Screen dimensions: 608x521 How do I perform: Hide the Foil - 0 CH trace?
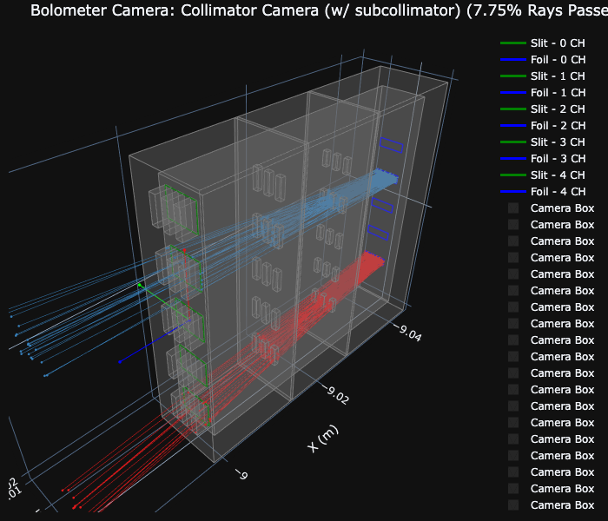558,59
